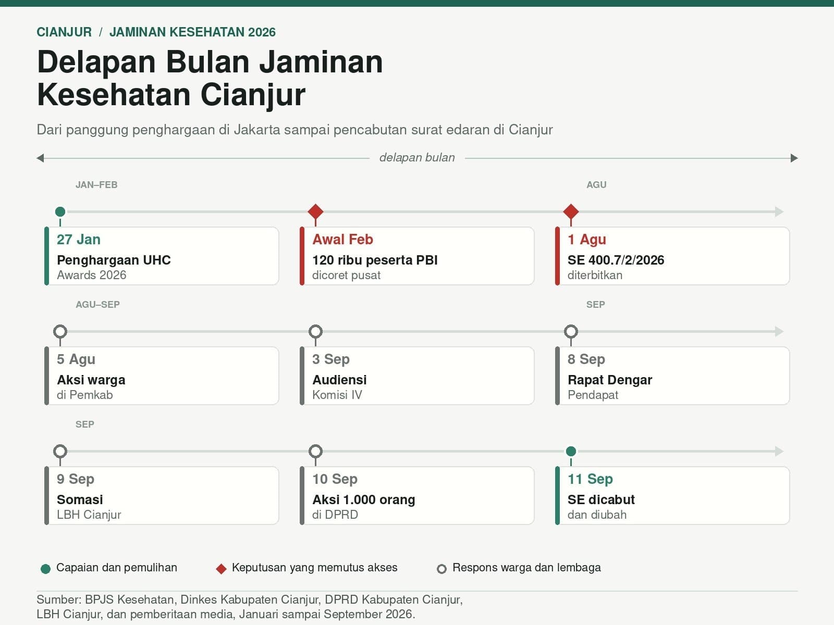Click the red diamond marker above Awal Feb
The height and width of the screenshot is (625, 834).
click(x=315, y=211)
